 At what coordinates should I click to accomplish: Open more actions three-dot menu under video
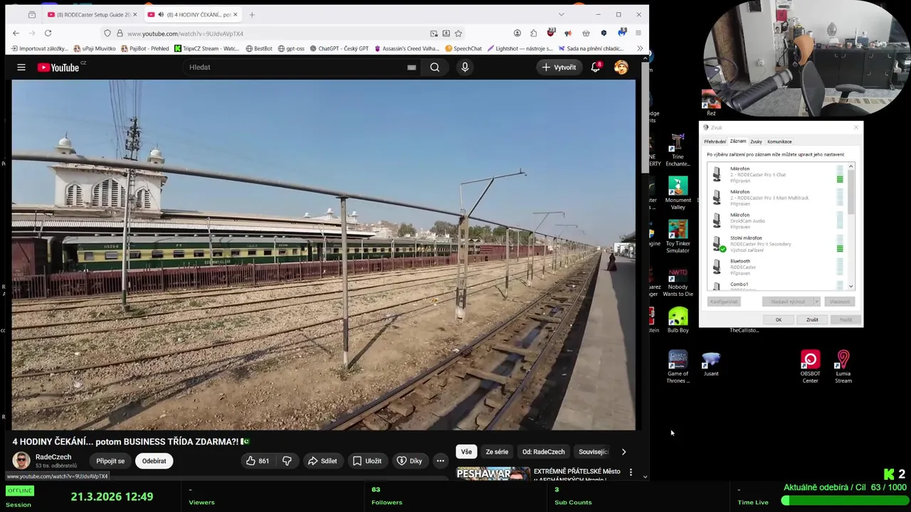tap(441, 461)
